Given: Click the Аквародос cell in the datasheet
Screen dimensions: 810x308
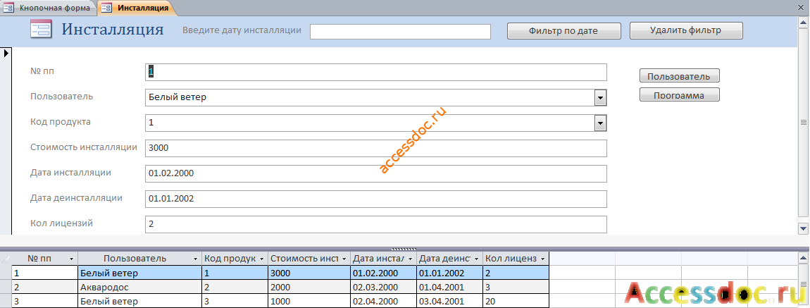Looking at the screenshot, I should click(x=139, y=287).
